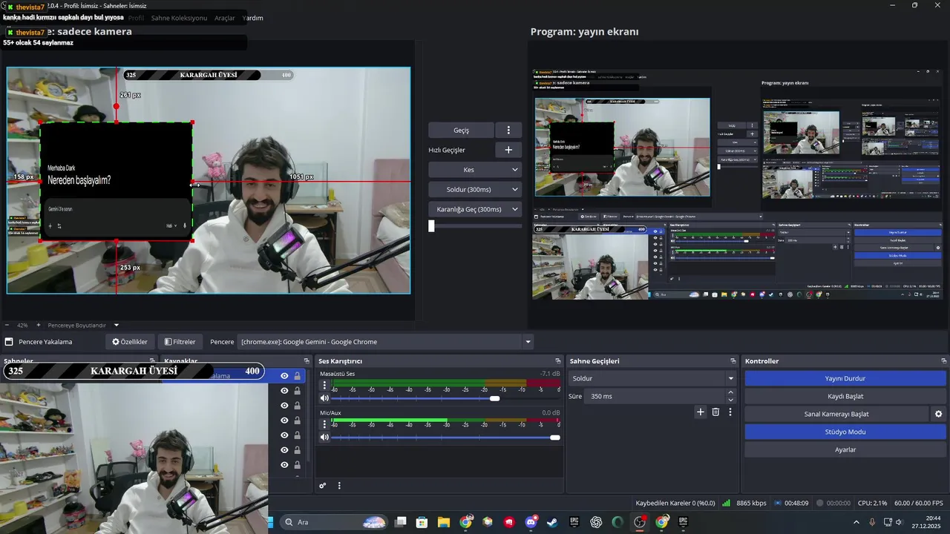Add a quick transition with the Hızlı Geçişler plus

click(508, 150)
